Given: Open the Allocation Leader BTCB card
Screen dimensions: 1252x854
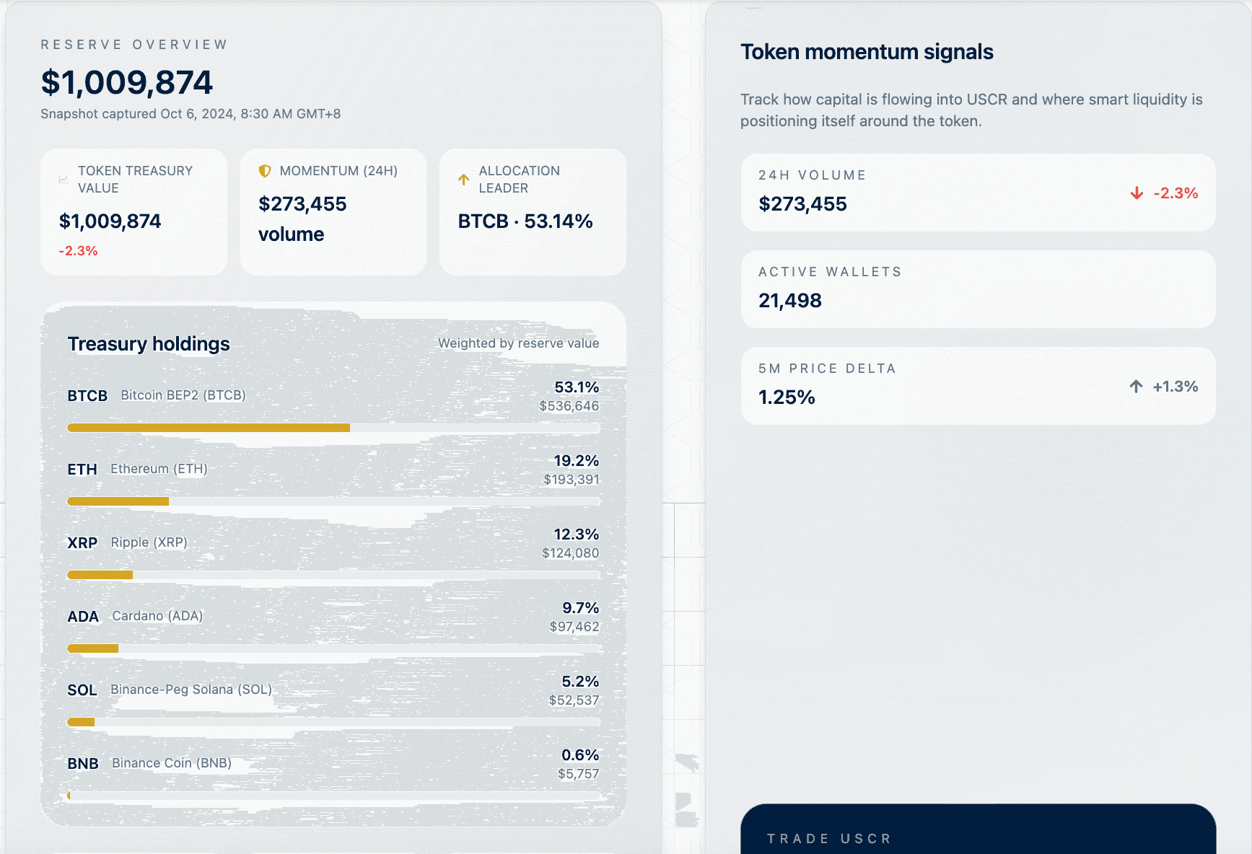Looking at the screenshot, I should click(533, 212).
